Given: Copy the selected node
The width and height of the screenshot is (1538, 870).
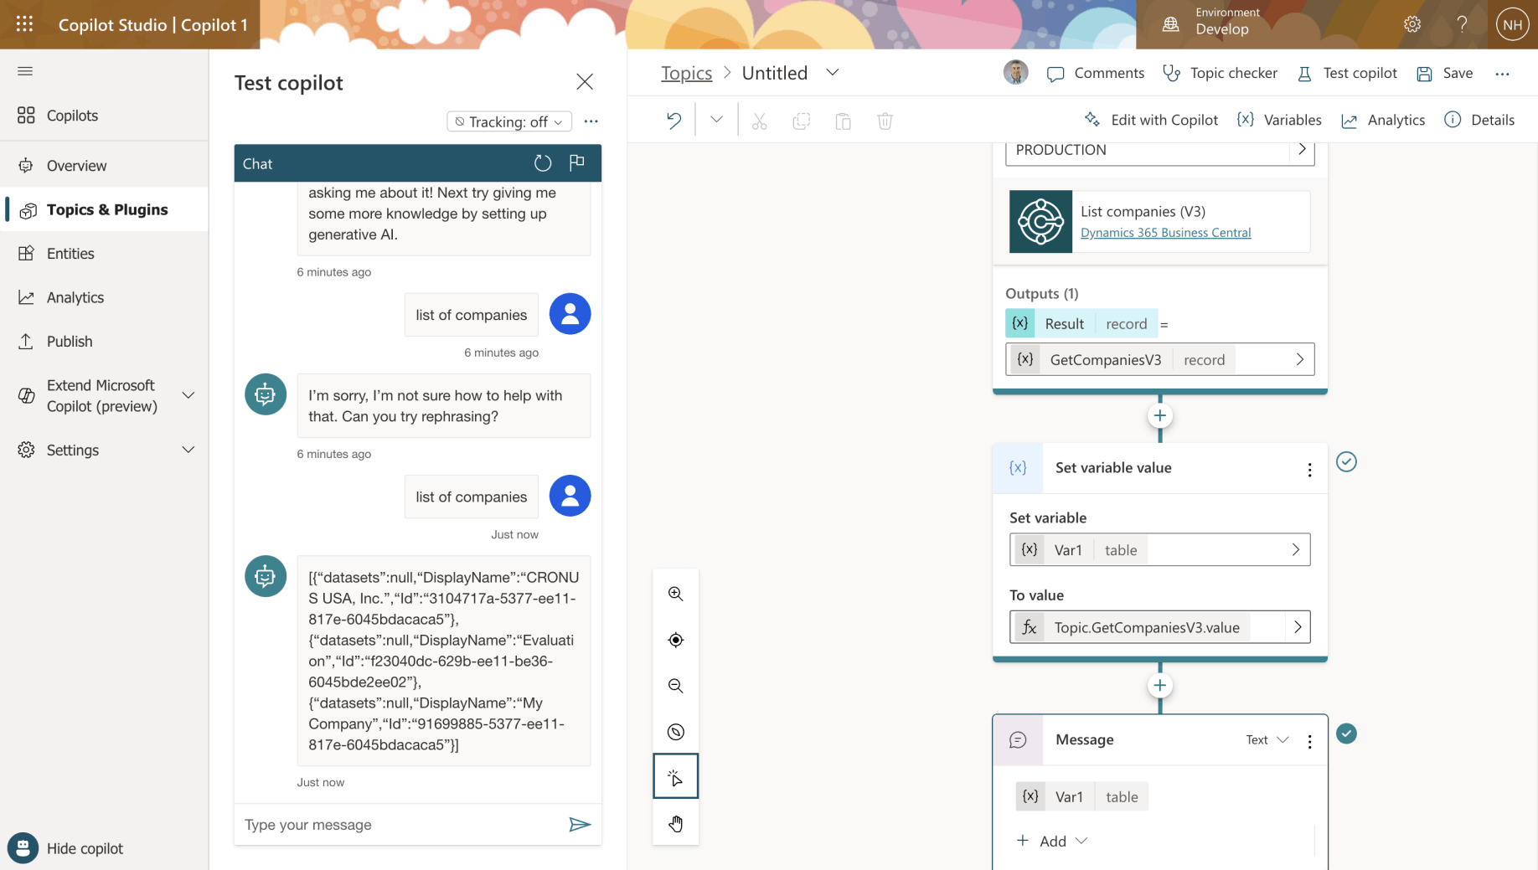Looking at the screenshot, I should coord(802,121).
